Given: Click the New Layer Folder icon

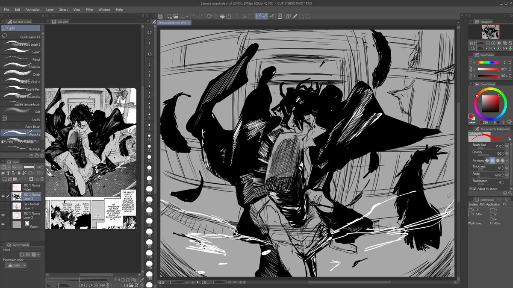Looking at the screenshot, I should coord(15,179).
